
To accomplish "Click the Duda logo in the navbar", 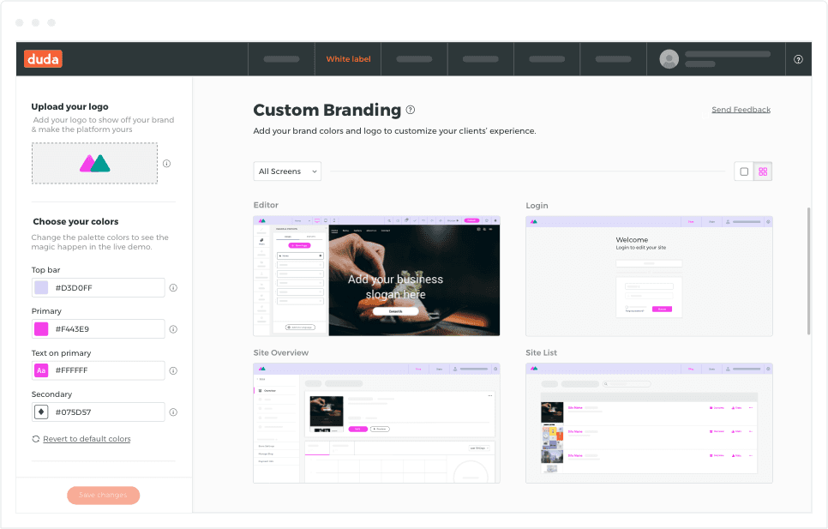I will [x=42, y=58].
